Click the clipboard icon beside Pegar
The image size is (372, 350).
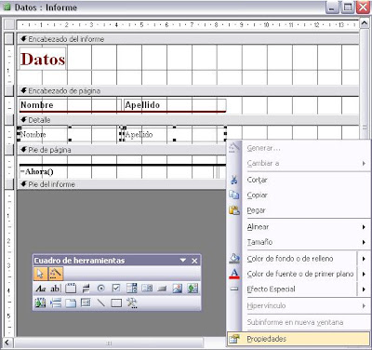pos(234,210)
